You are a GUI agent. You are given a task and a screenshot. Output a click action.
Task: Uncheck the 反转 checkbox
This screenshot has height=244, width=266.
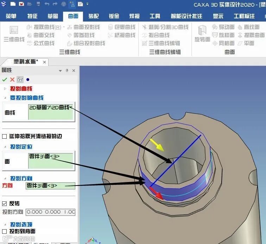tap(5, 204)
